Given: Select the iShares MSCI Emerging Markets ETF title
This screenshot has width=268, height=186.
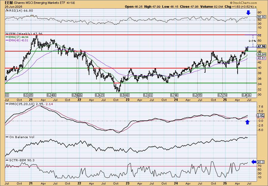Looking at the screenshot, I should [39, 3].
